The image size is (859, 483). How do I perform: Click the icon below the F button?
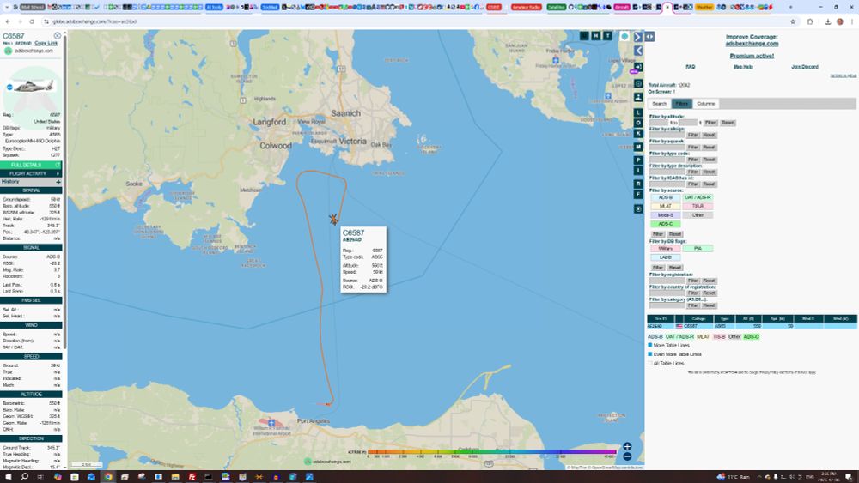point(638,209)
